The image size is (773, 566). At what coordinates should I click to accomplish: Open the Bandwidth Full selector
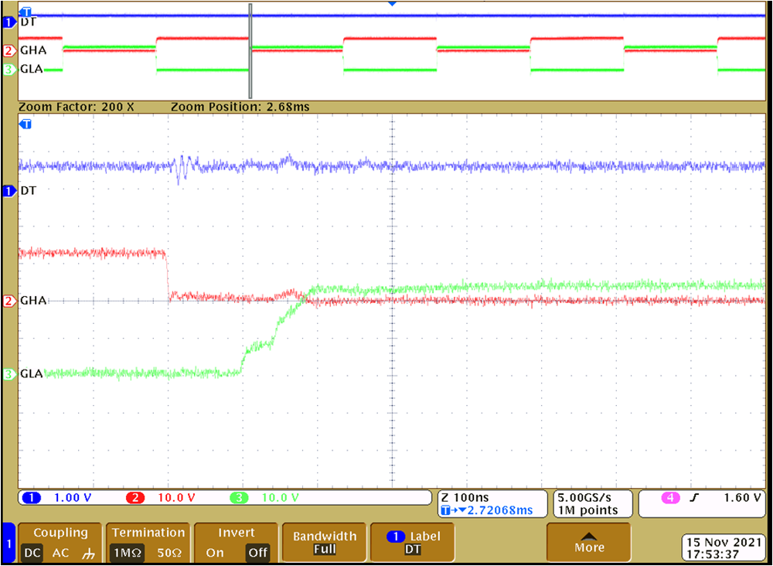point(324,541)
